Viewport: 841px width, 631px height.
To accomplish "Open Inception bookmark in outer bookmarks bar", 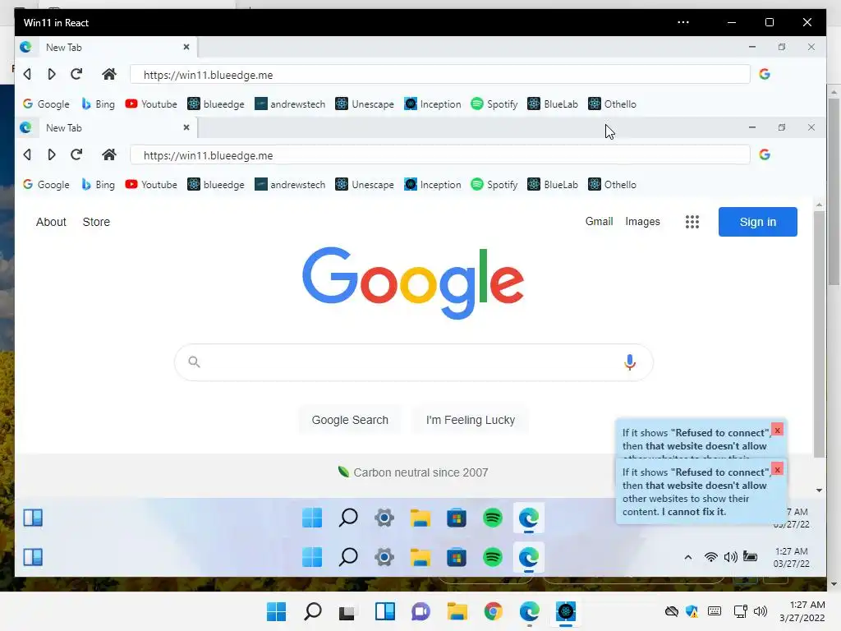I will click(432, 104).
